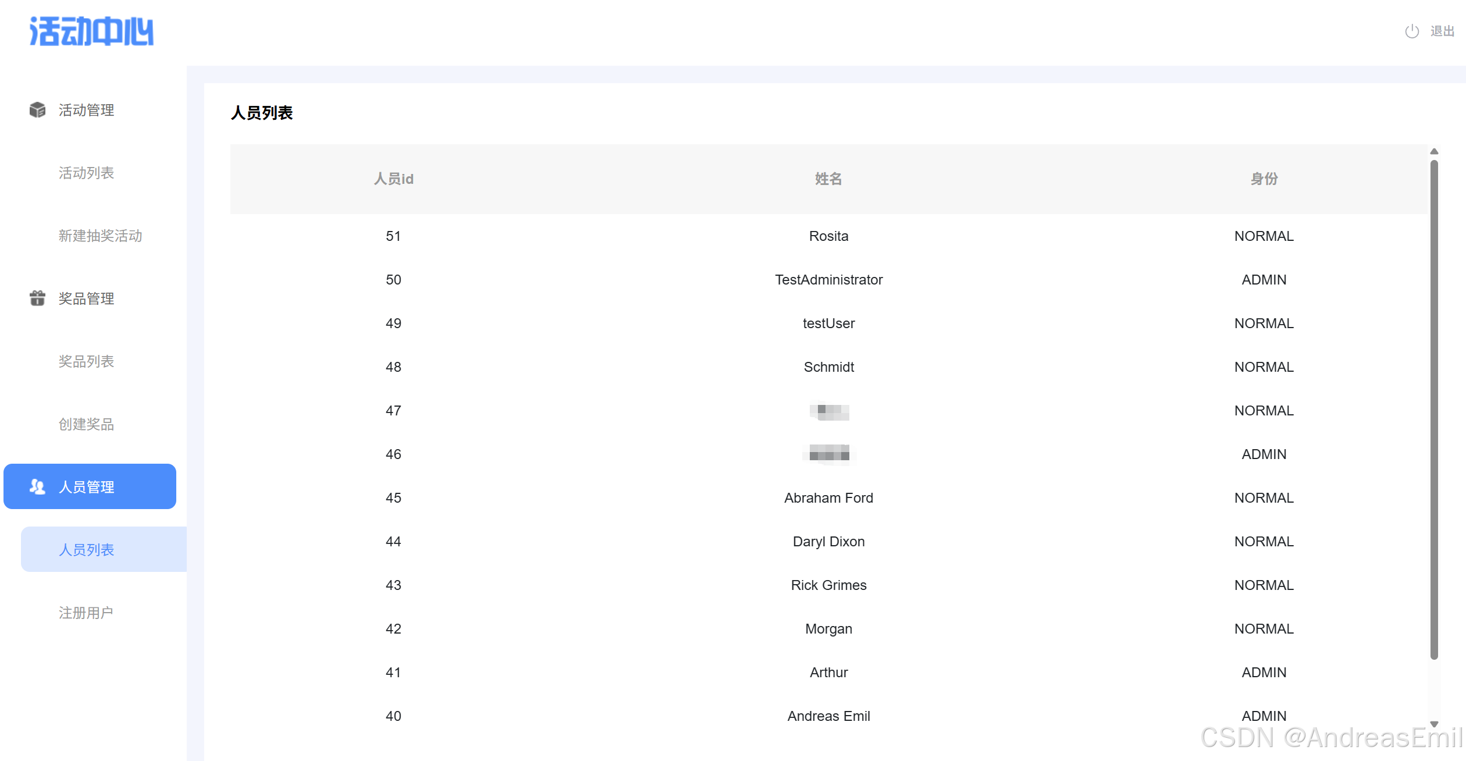Image resolution: width=1466 pixels, height=761 pixels.
Task: Click the scrollbar down arrow
Action: (1434, 724)
